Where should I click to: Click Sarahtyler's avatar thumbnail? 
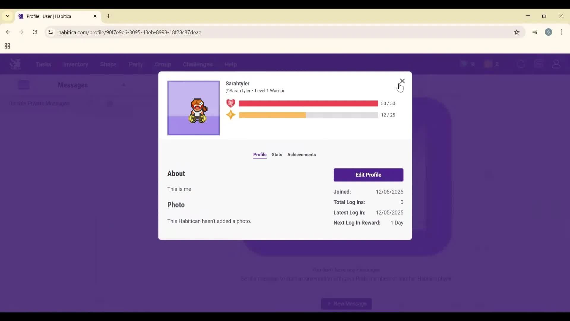[x=193, y=108]
